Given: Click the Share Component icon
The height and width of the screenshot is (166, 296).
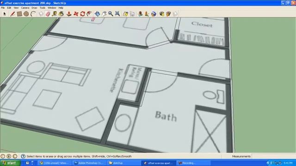Looking at the screenshot, I should tap(175, 14).
